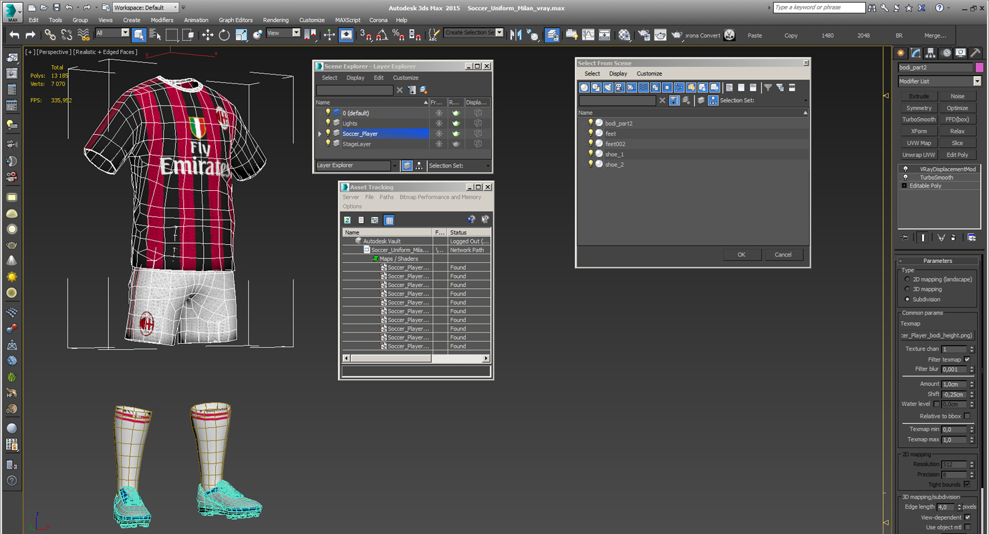Image resolution: width=989 pixels, height=534 pixels.
Task: Enable Relative to bbox checkbox
Action: click(967, 416)
